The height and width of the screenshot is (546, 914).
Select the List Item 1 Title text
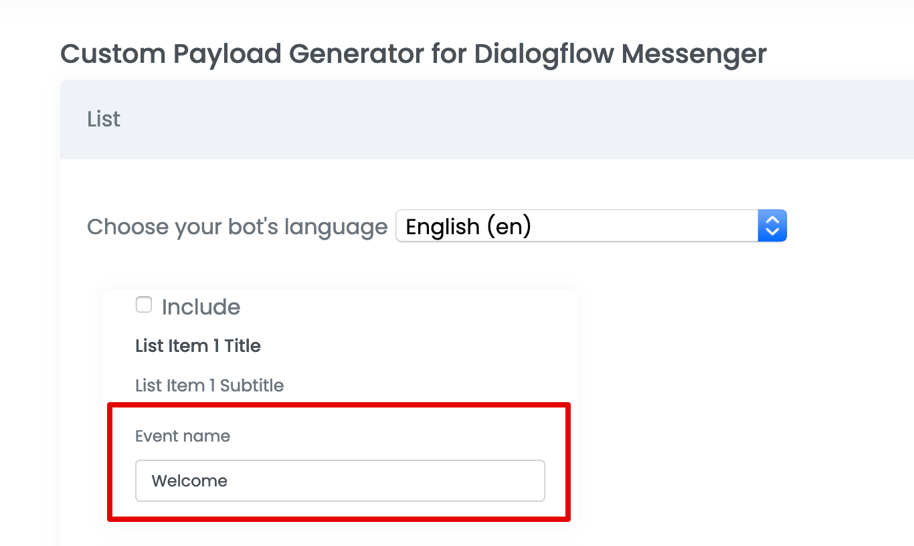click(x=198, y=346)
